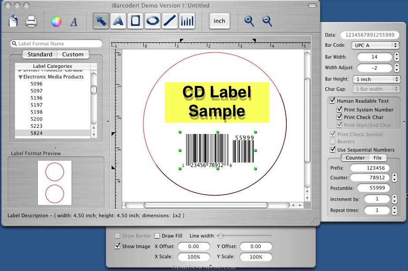The width and height of the screenshot is (408, 271).
Task: Toggle Use Sequential Numbers checkbox
Action: pos(333,149)
